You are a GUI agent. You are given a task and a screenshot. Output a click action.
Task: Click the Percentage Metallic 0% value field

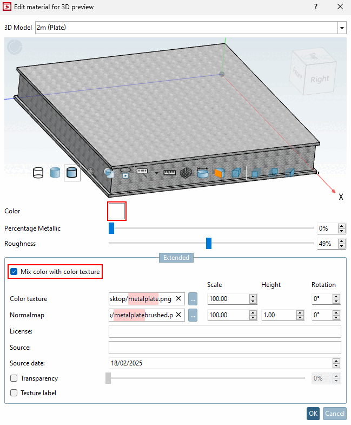pyautogui.click(x=327, y=228)
